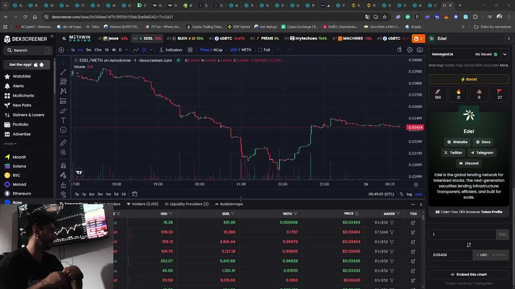Select the crosshair cursor tool
515x289 pixels.
tap(63, 63)
